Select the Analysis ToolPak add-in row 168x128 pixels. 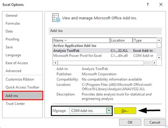[x=105, y=51]
